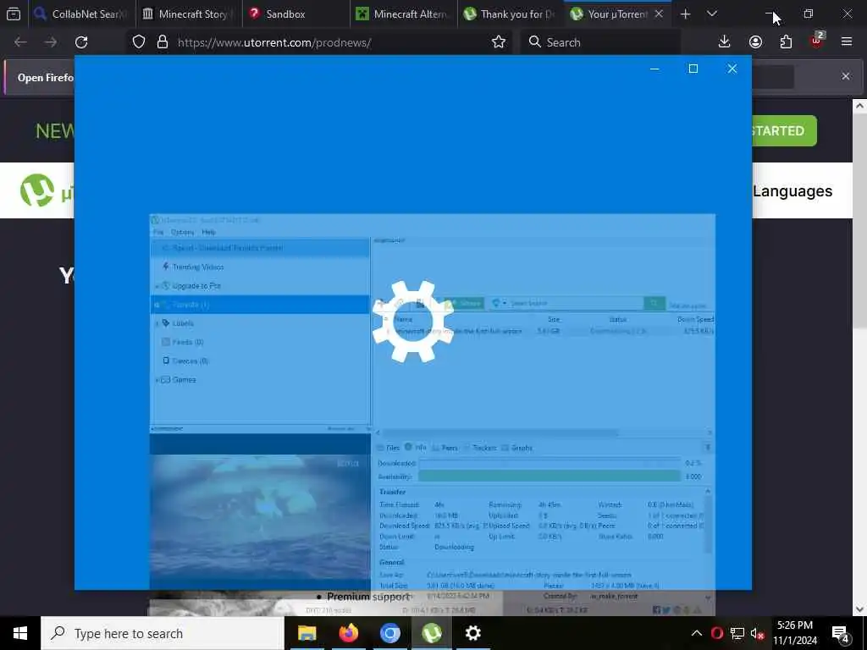The width and height of the screenshot is (867, 650).
Task: Open the clock showing 5:26 PM
Action: click(x=795, y=633)
